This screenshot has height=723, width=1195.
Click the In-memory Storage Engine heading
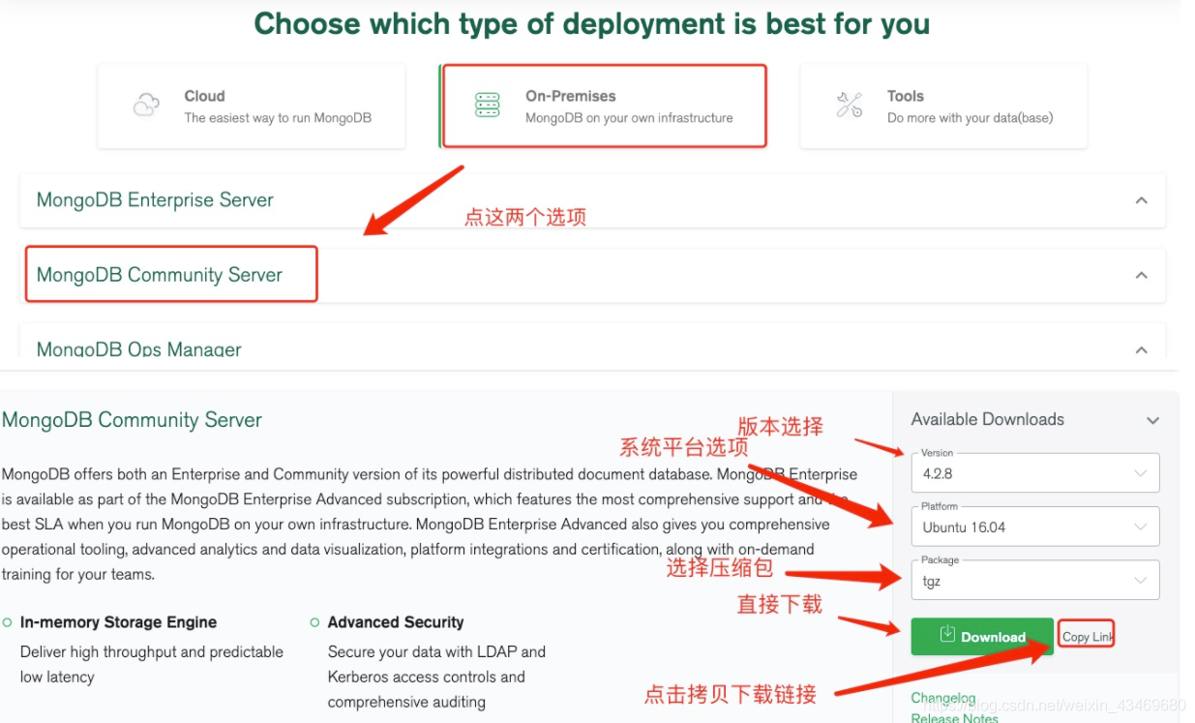click(118, 622)
